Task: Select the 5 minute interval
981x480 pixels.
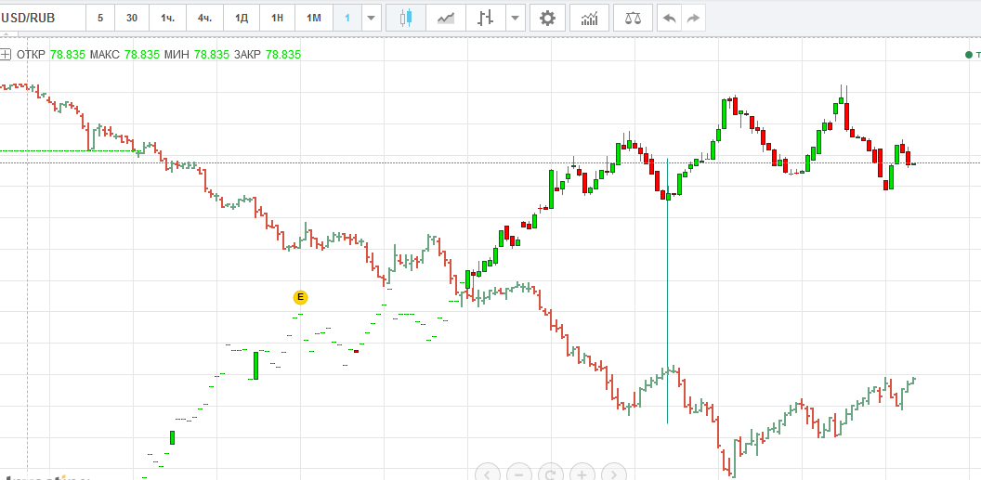Action: tap(100, 18)
